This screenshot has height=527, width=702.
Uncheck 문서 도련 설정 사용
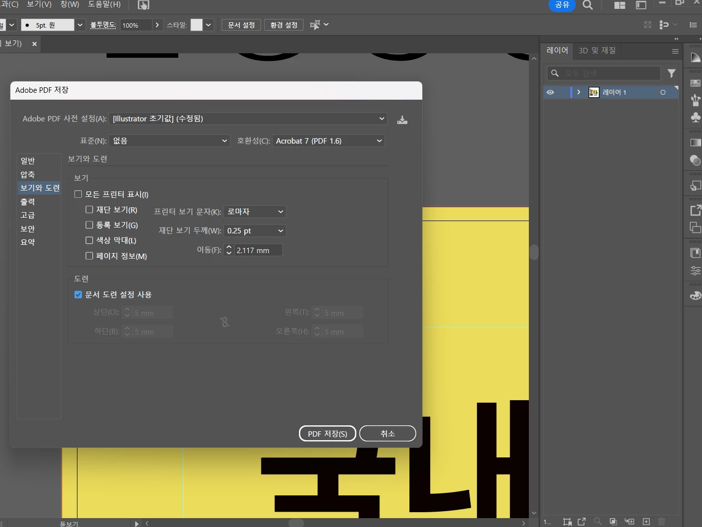(78, 295)
